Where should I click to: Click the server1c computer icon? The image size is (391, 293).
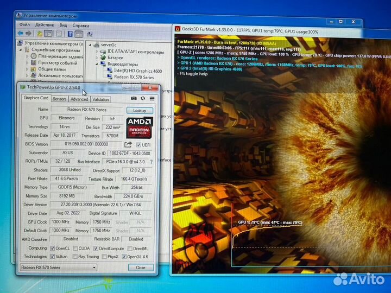click(x=96, y=45)
